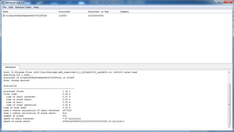Toggle checkbox beside hash e10adc3949ba59abbe56e057f20f883e
The height and width of the screenshot is (132, 234).
pyautogui.click(x=4, y=16)
